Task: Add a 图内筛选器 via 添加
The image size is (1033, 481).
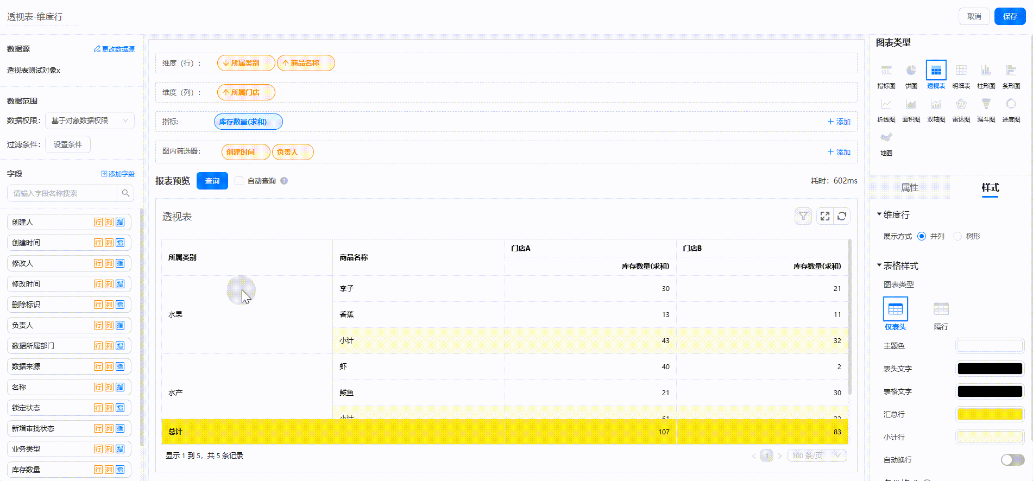Action: point(839,152)
